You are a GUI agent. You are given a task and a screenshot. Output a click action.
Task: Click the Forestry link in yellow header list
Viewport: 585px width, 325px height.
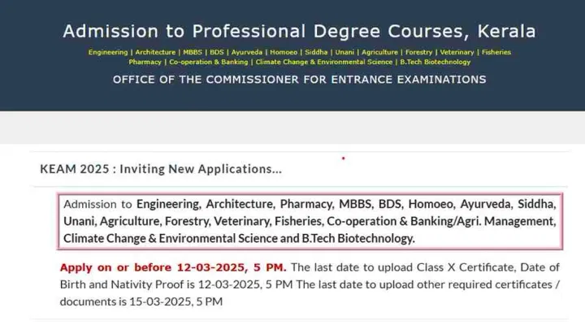point(420,52)
